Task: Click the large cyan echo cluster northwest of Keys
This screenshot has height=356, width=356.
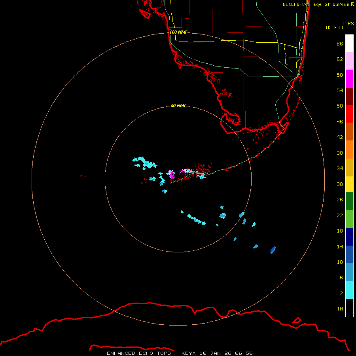Action: [145, 163]
